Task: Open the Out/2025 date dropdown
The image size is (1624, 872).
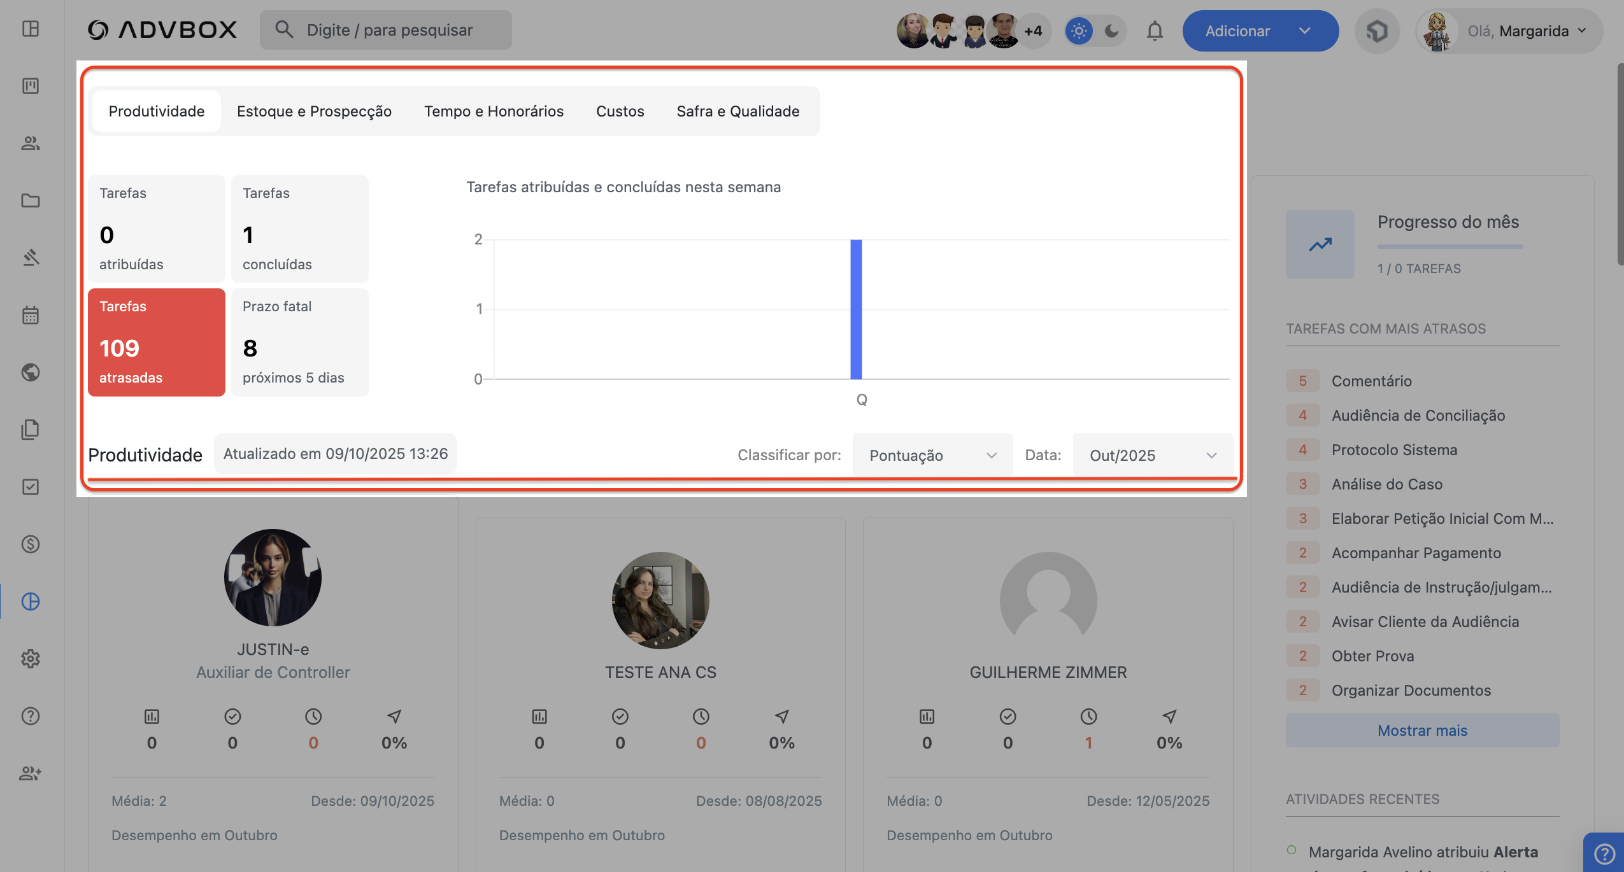Action: [1153, 455]
